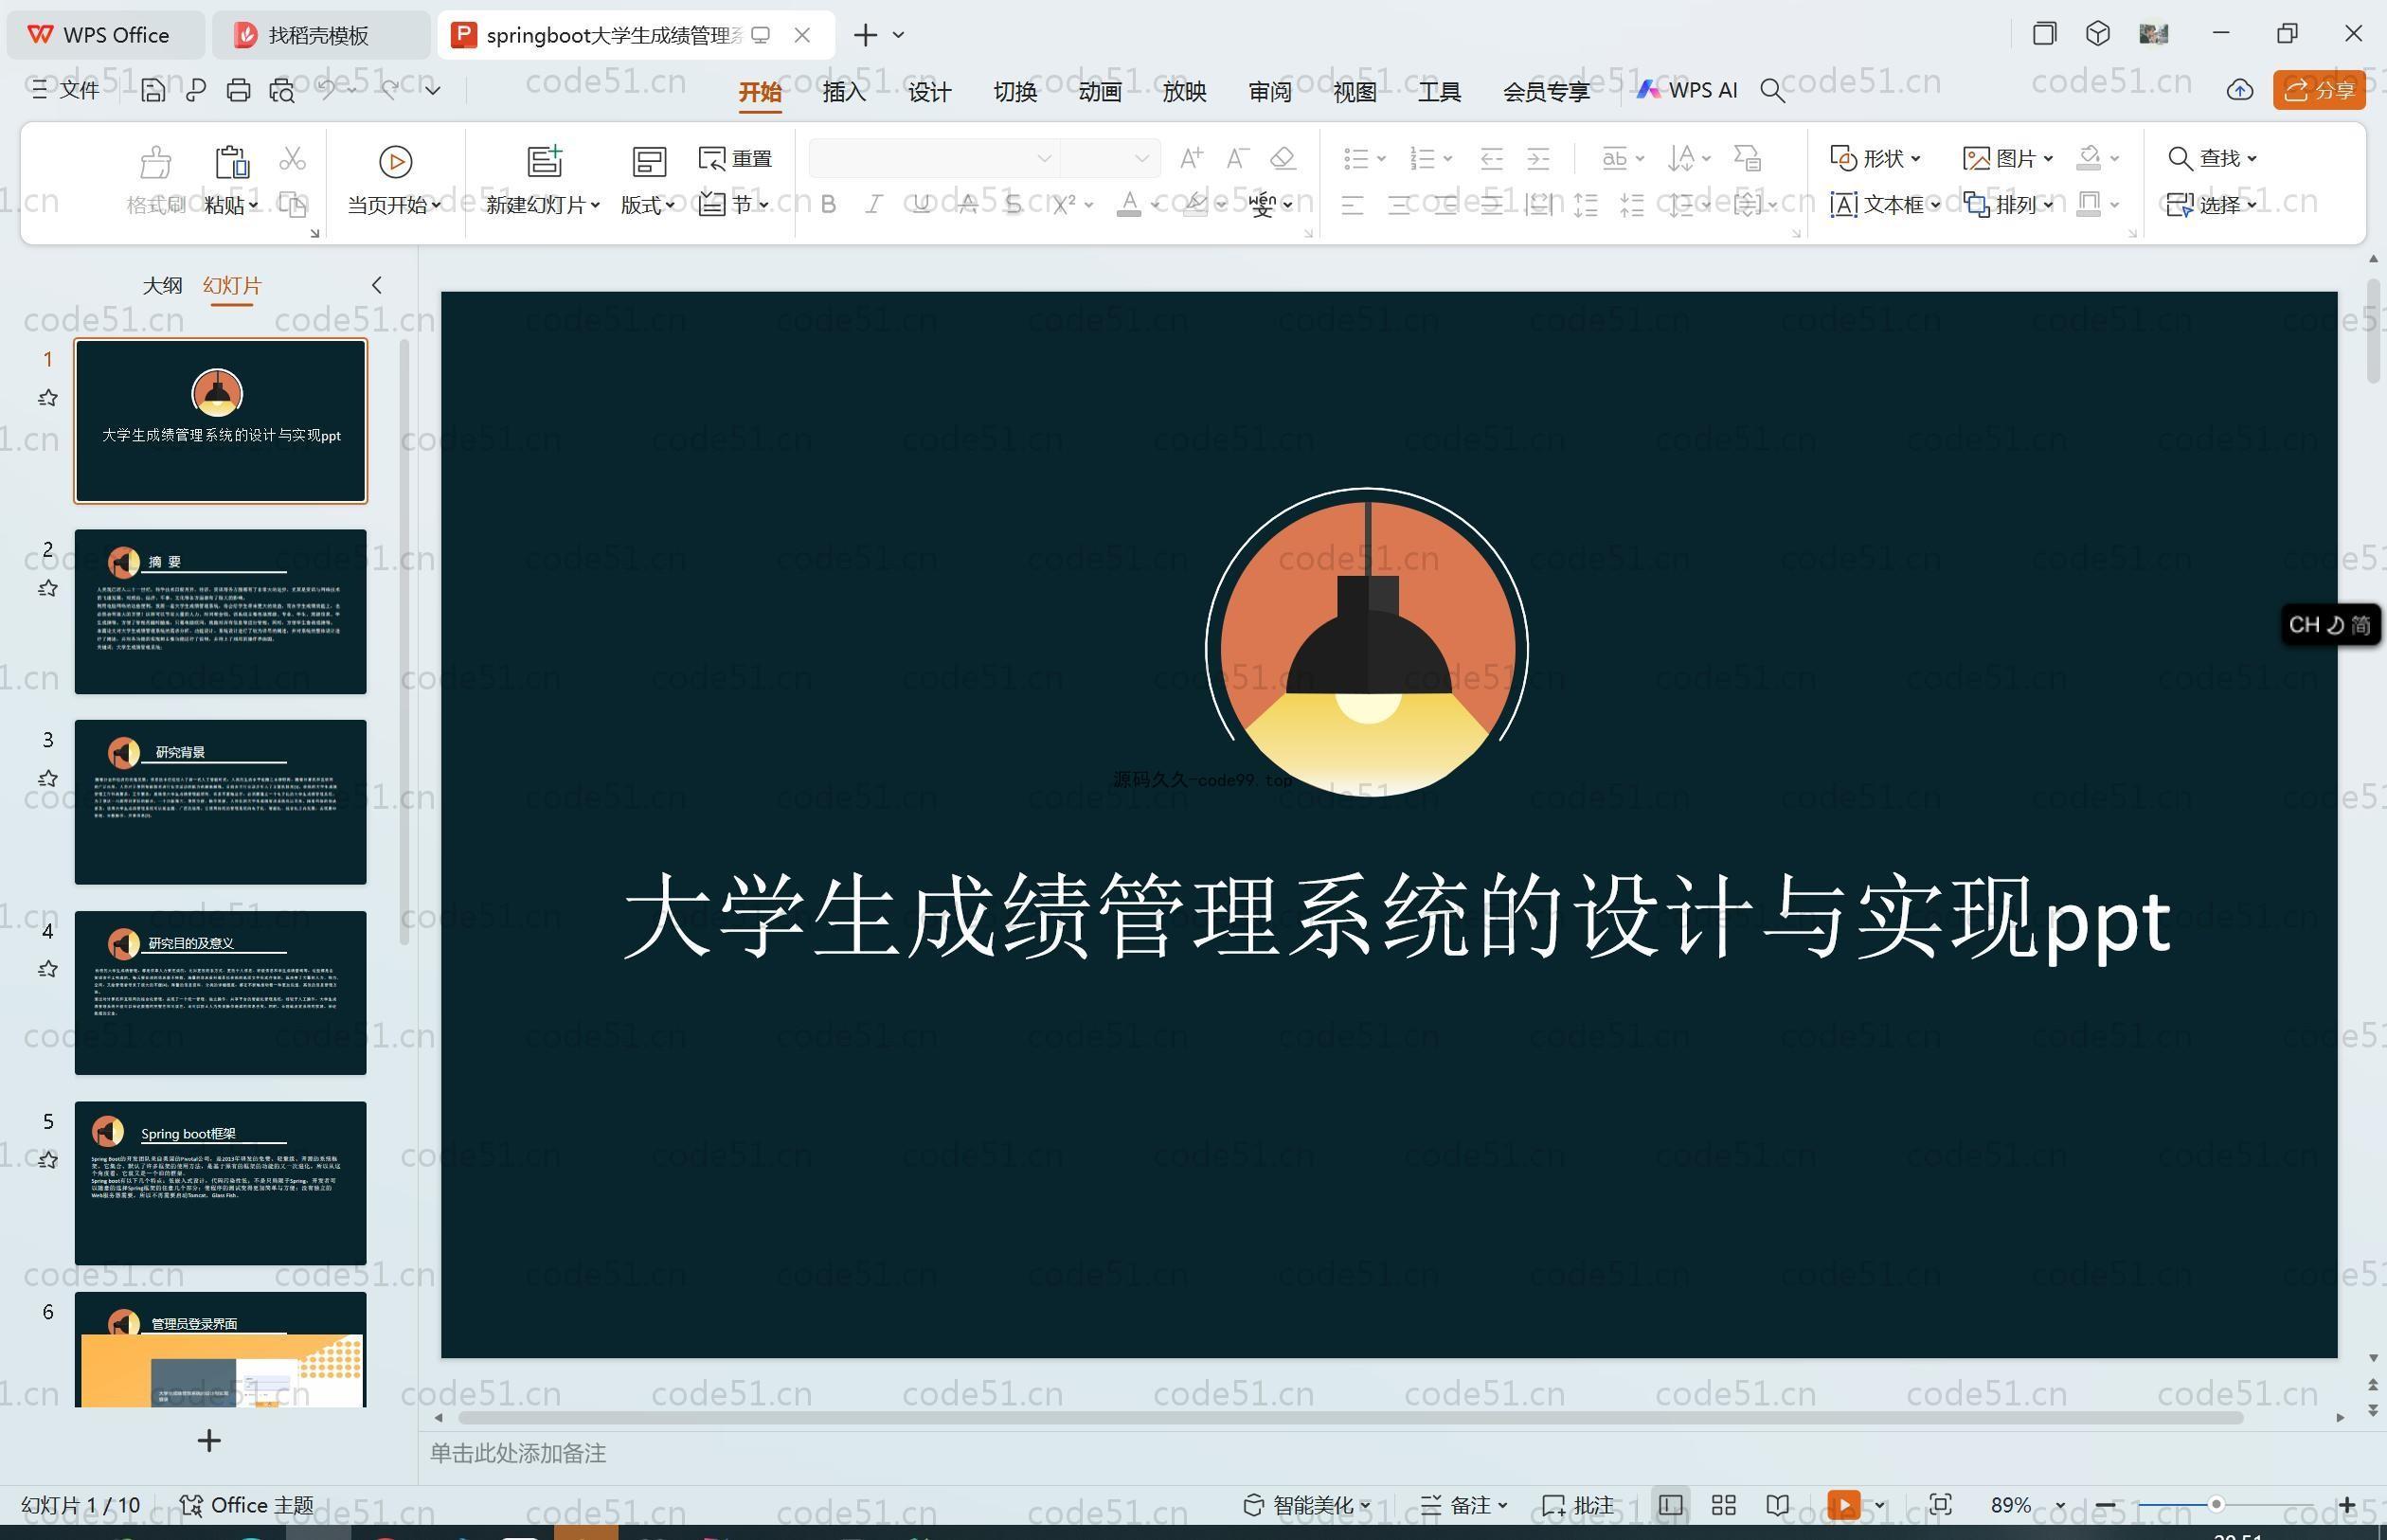Switch to the Design (设计) tab

(929, 91)
